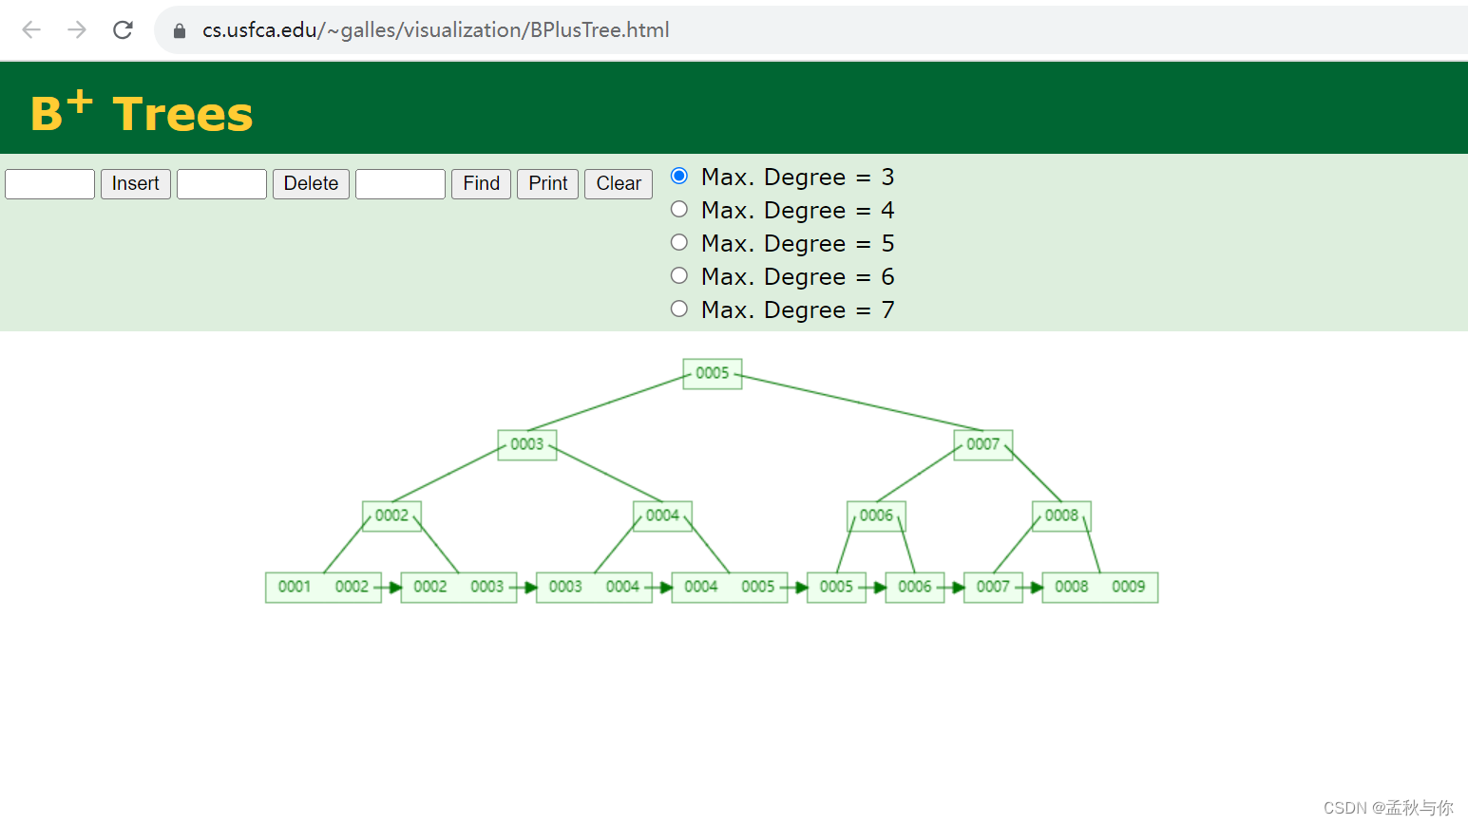
Task: Click internal node 0006
Action: click(876, 516)
